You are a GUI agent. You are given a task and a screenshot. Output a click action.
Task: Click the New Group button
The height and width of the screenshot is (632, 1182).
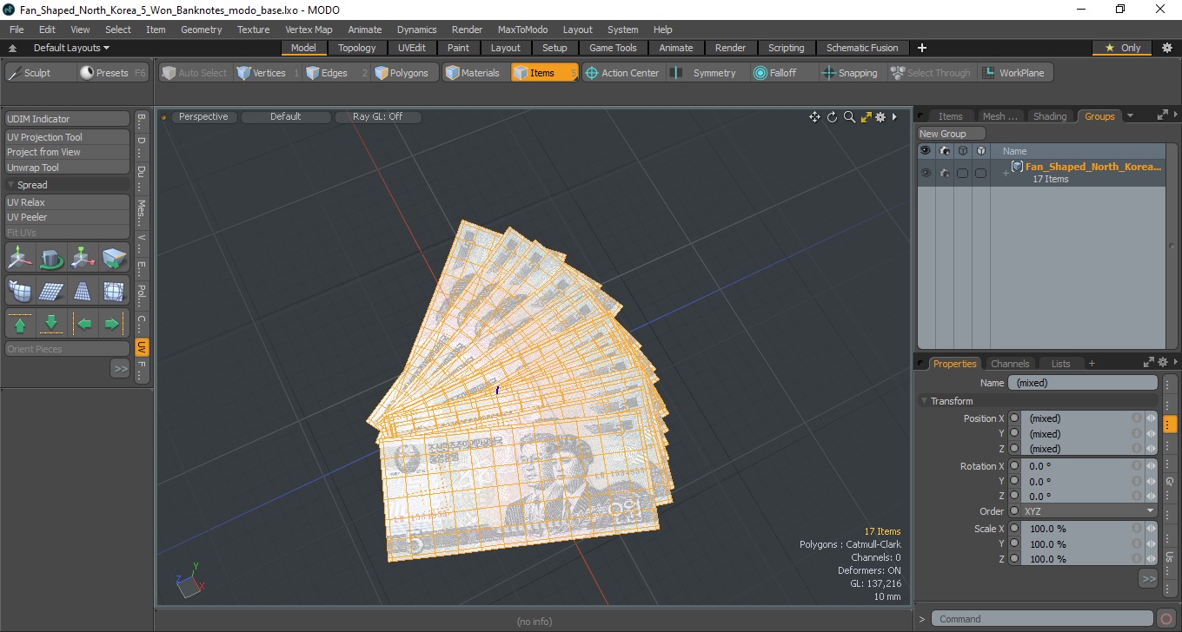952,134
